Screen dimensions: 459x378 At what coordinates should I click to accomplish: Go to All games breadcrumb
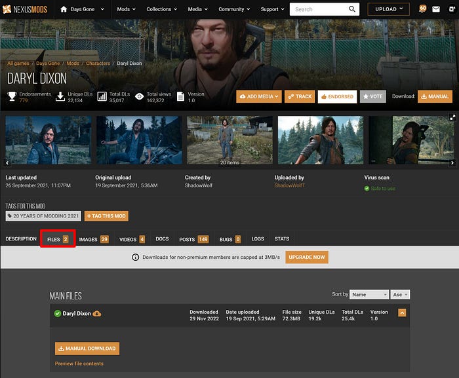point(18,63)
